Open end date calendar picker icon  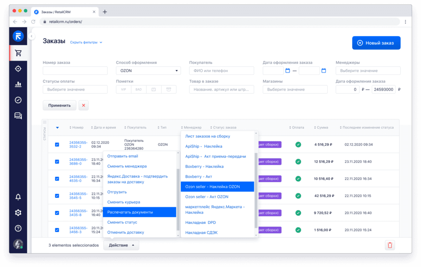coord(323,71)
